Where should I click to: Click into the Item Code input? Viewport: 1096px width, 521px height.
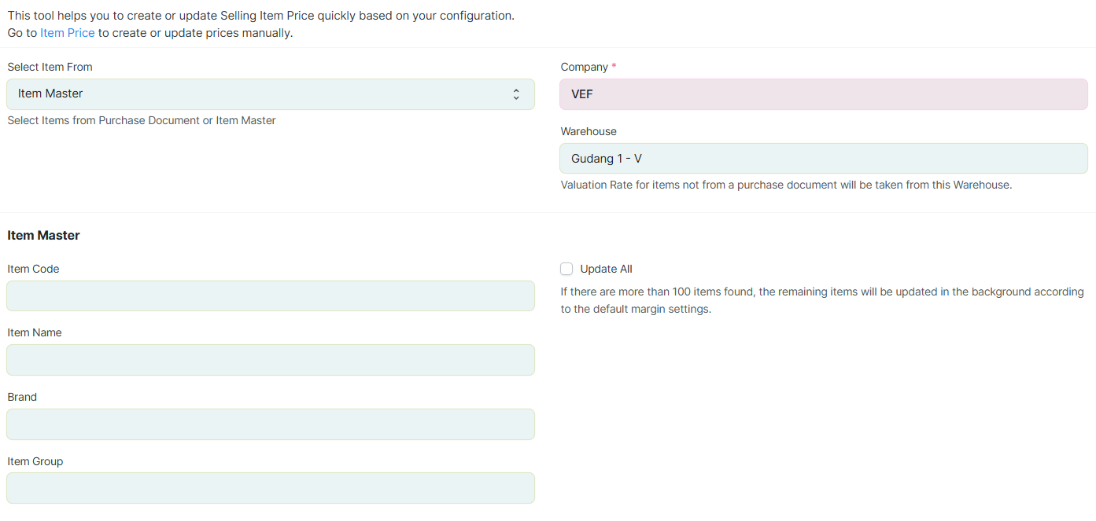pos(271,296)
